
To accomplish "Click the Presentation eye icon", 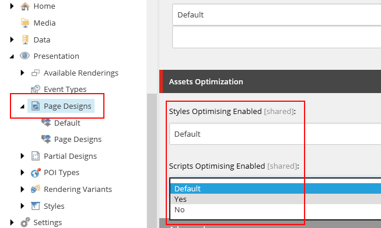I will [25, 56].
